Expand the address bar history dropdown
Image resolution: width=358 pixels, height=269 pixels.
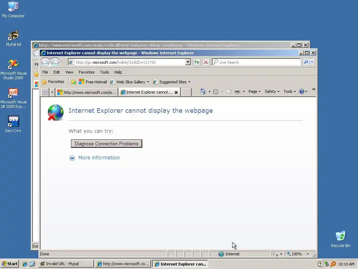[x=188, y=62]
